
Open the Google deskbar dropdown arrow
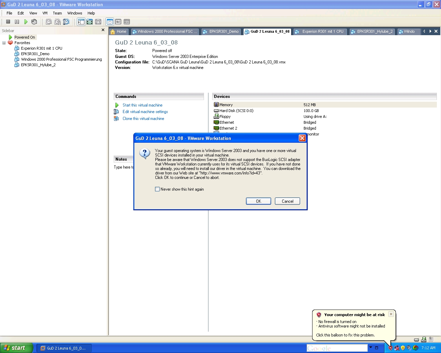[x=371, y=347]
